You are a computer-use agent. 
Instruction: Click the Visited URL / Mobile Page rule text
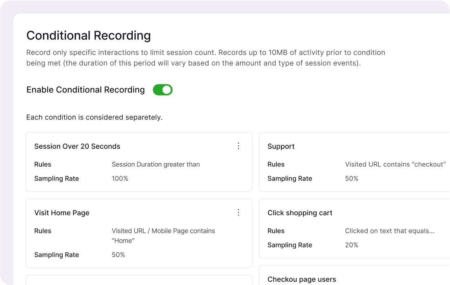[163, 231]
